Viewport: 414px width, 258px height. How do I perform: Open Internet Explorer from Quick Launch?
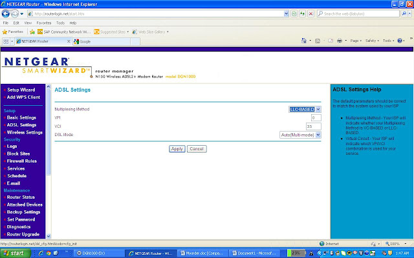41,253
